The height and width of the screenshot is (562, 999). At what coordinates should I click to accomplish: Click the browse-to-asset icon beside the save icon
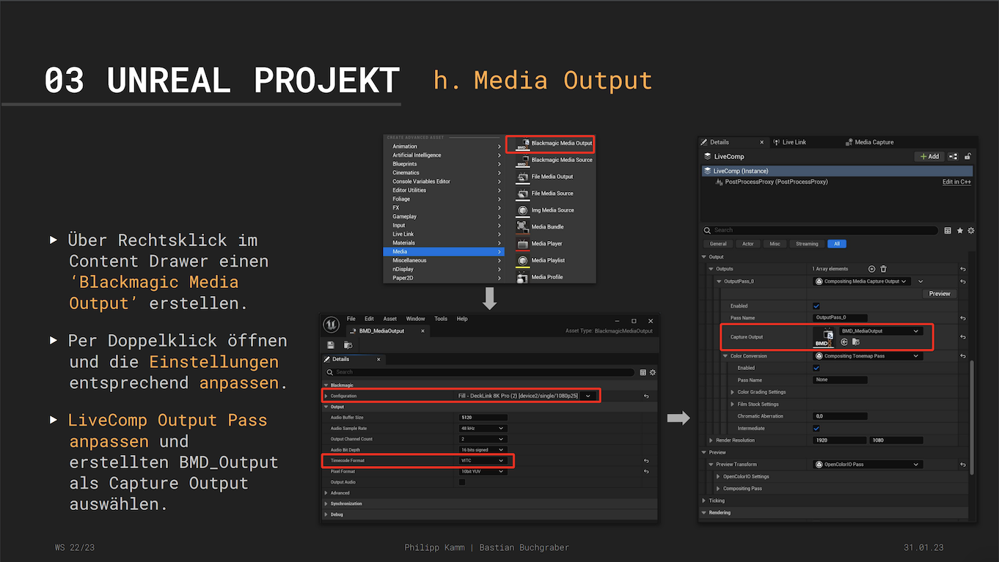click(x=348, y=345)
